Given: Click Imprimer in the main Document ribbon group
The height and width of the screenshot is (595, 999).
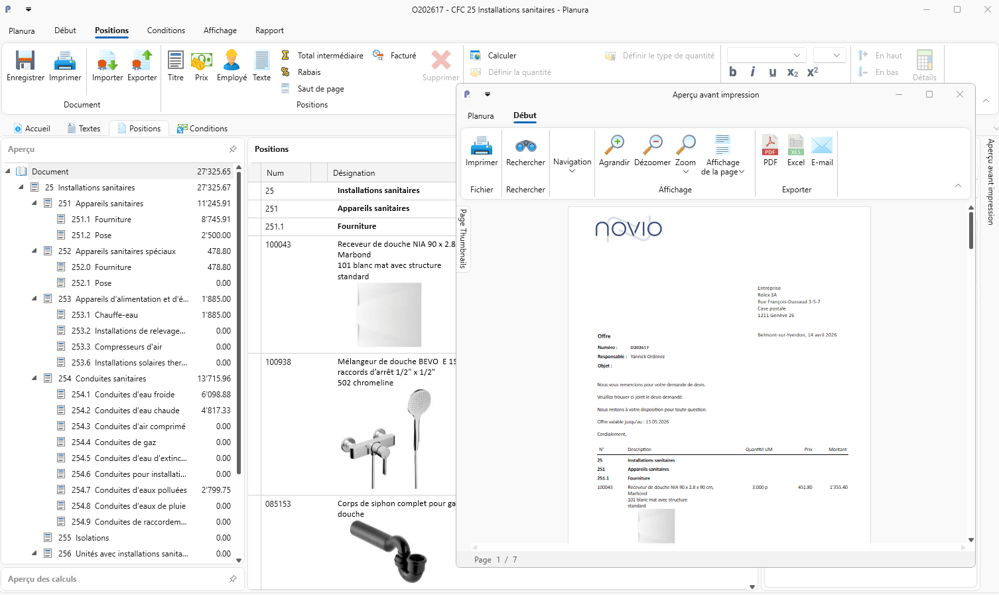Looking at the screenshot, I should click(x=65, y=66).
